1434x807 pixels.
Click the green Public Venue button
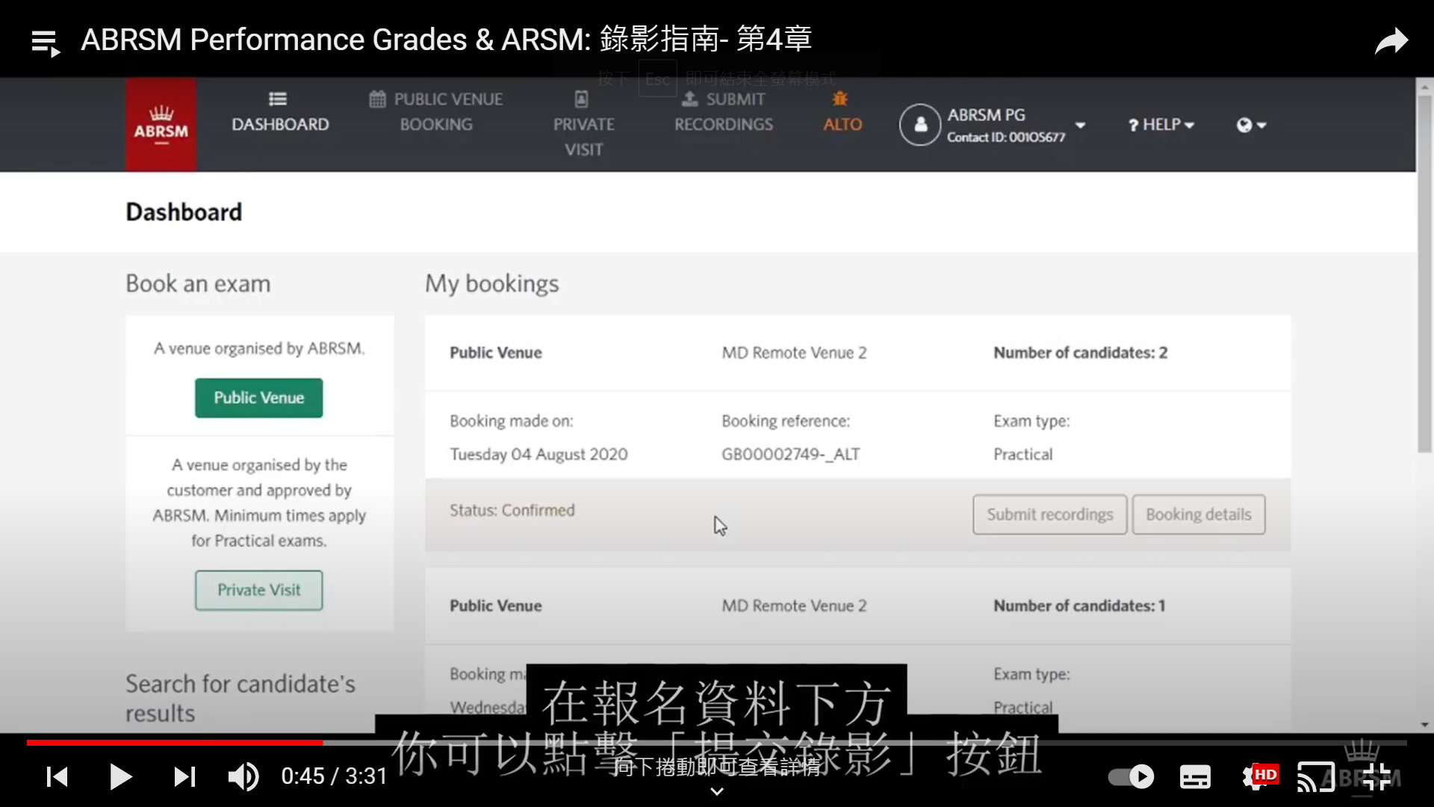click(258, 398)
